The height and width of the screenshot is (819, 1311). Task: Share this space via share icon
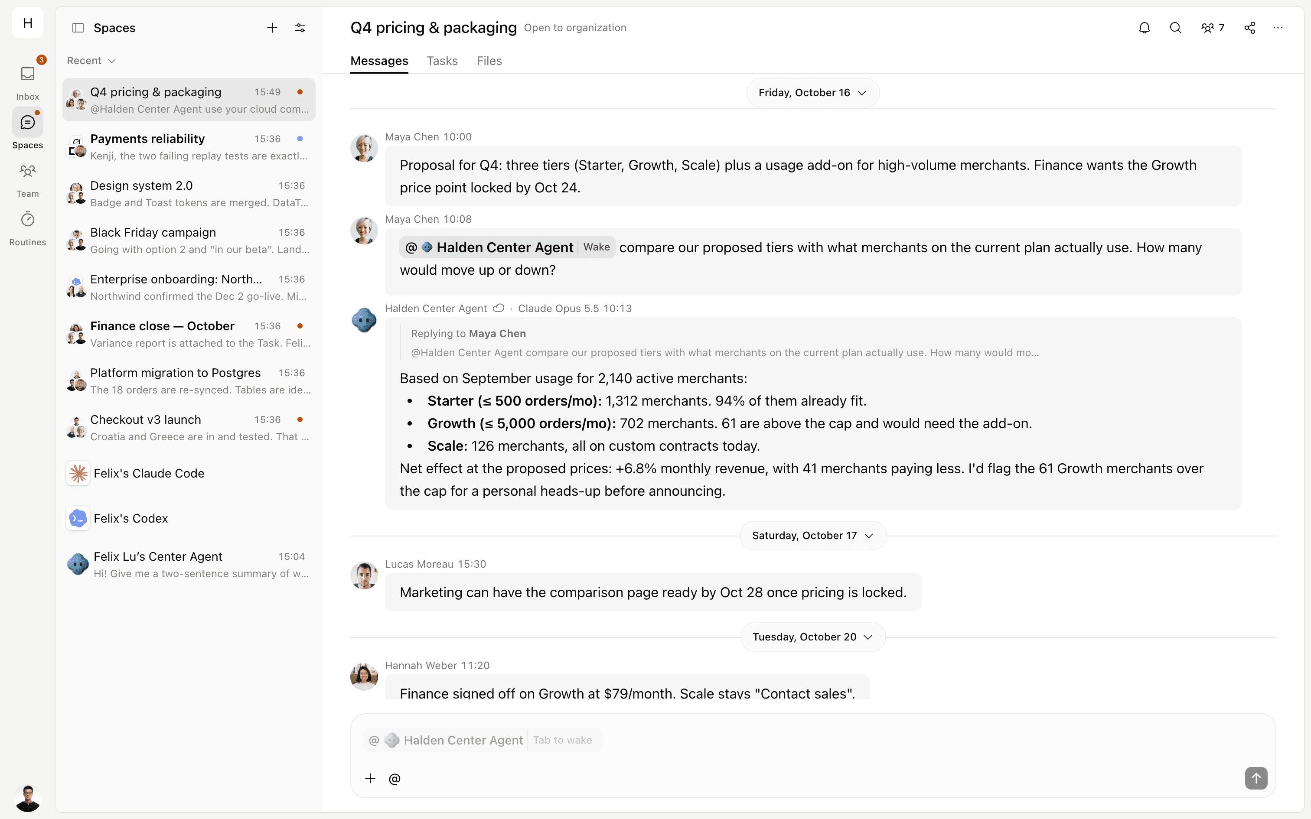click(x=1250, y=28)
